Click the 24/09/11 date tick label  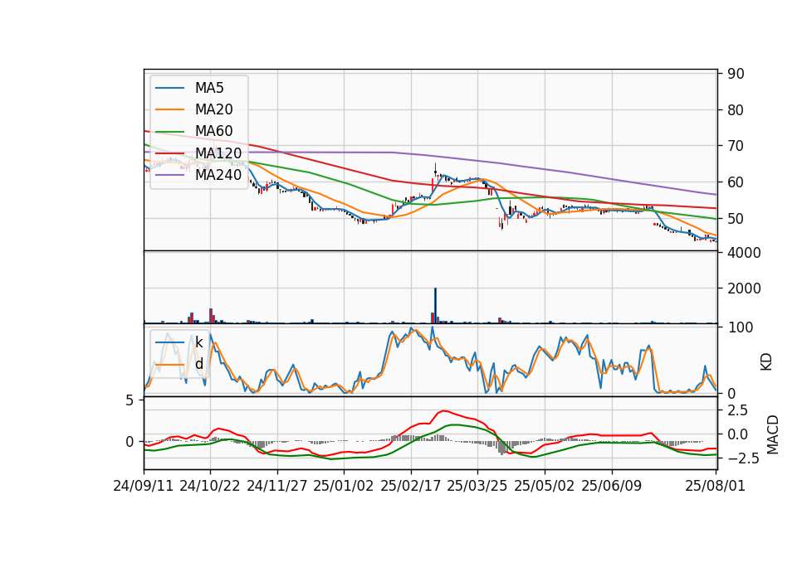144,486
